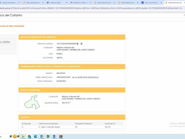
Task: Open the Gestión del espacio tab
Action: tap(10, 2)
